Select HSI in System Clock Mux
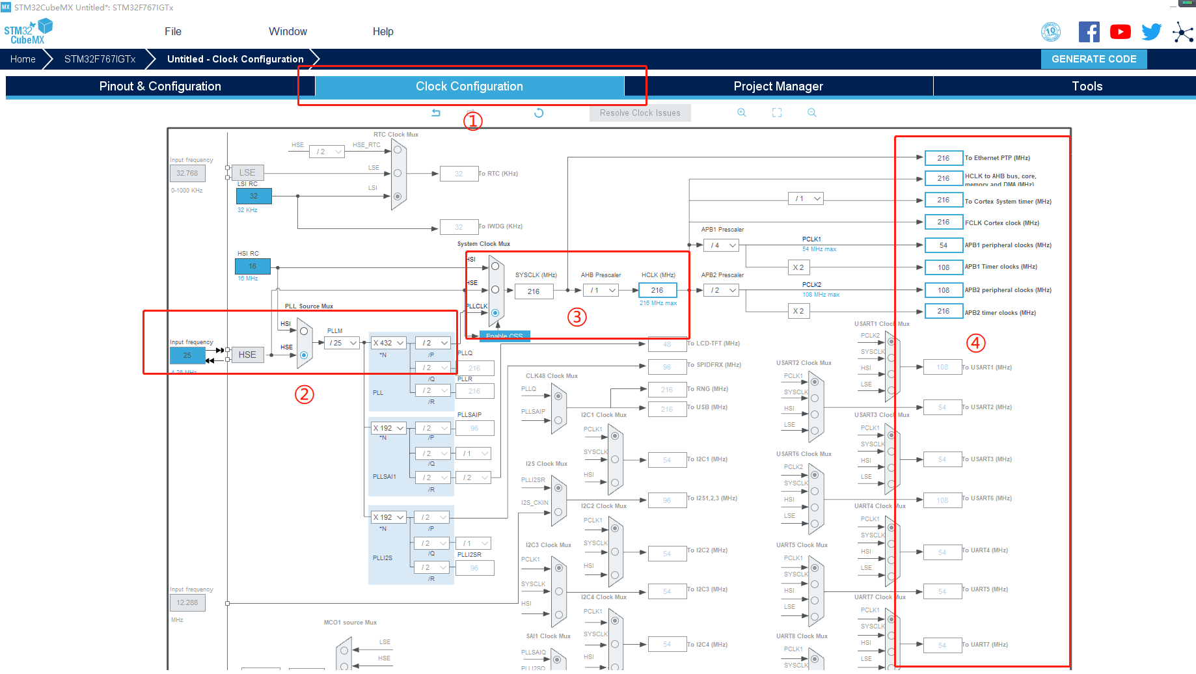 (495, 266)
